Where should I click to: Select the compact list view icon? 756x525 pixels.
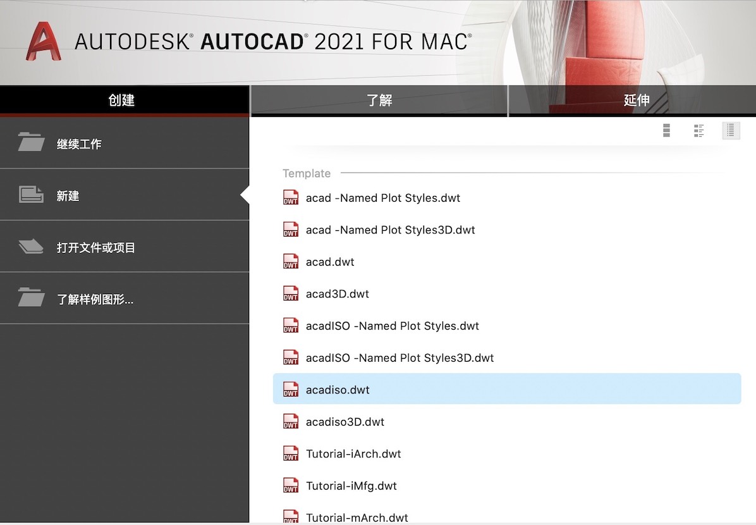(731, 130)
